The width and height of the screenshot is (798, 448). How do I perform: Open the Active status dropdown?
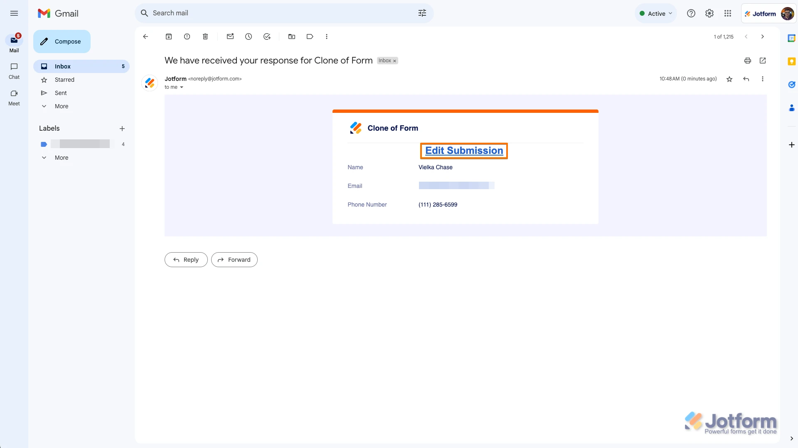656,13
